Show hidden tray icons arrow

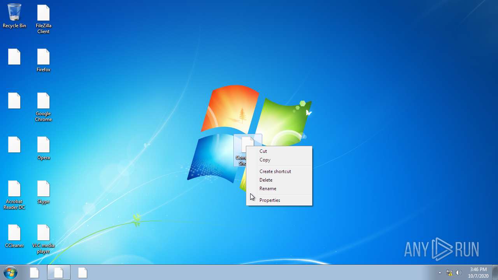click(440, 273)
